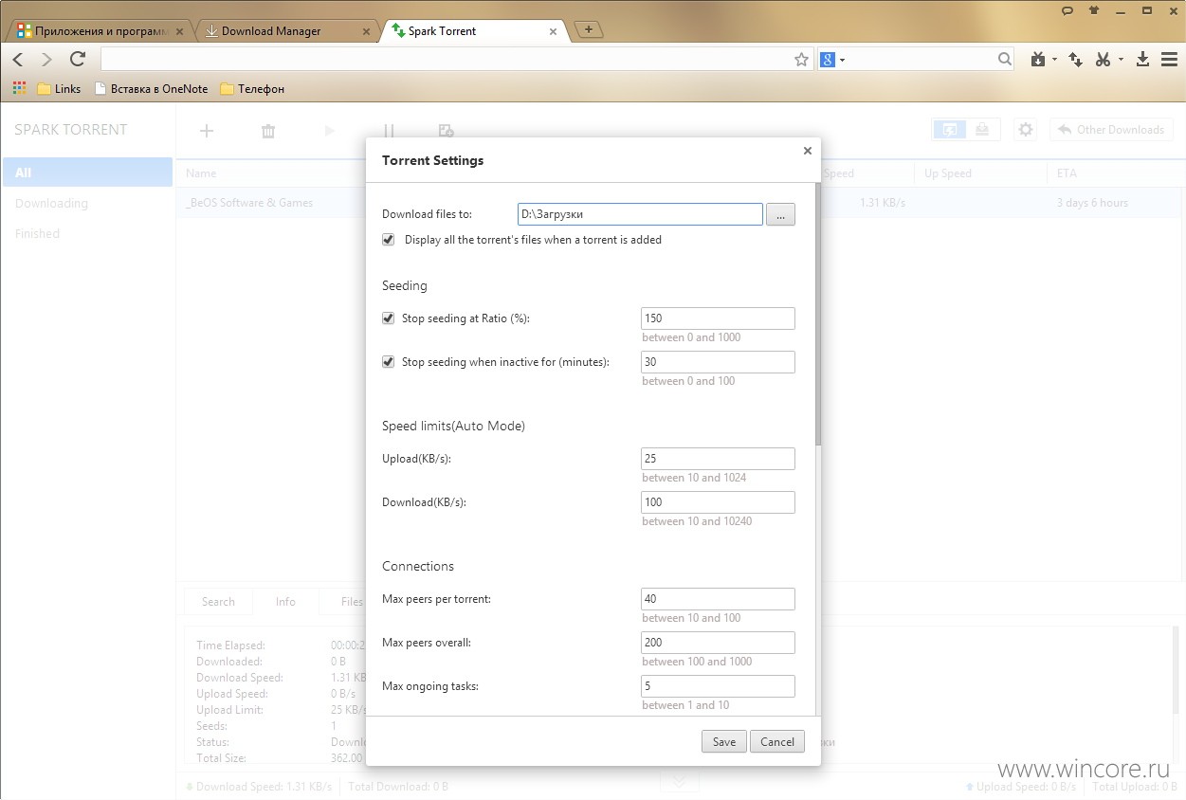Click the feedback speech bubble icon

(1067, 10)
